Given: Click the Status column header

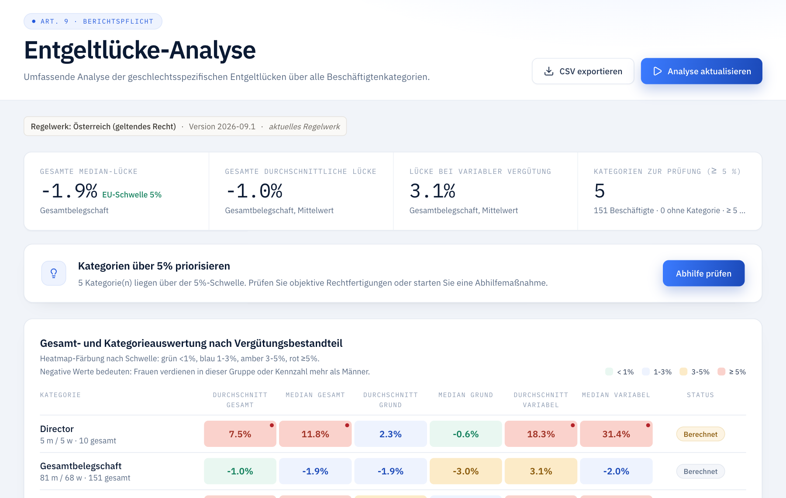Looking at the screenshot, I should [x=700, y=395].
